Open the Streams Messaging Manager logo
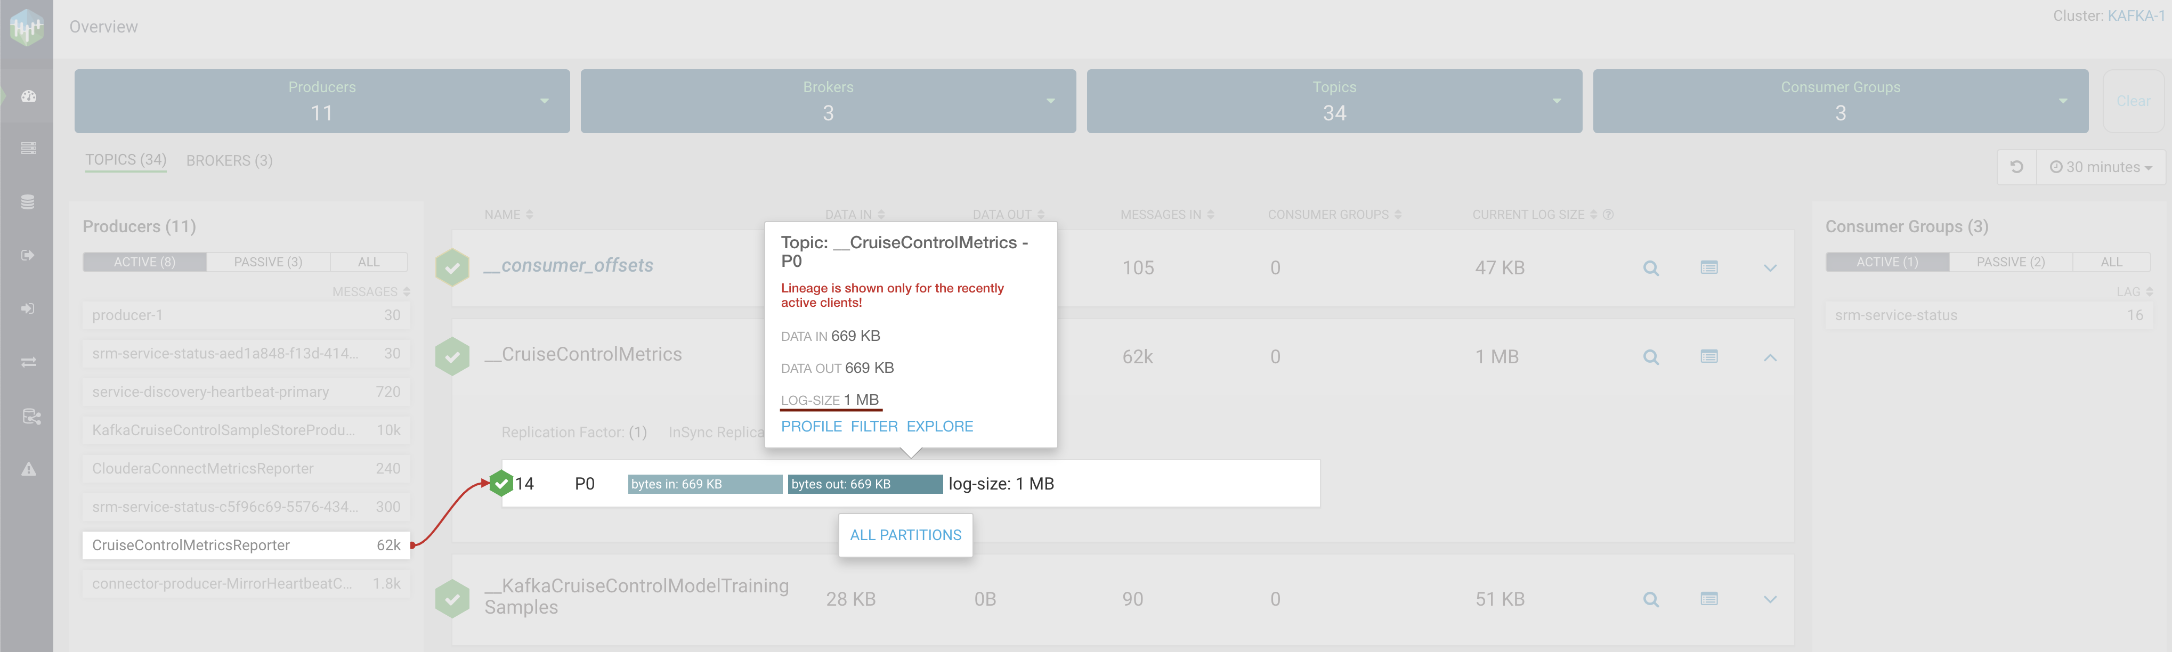 pyautogui.click(x=26, y=27)
